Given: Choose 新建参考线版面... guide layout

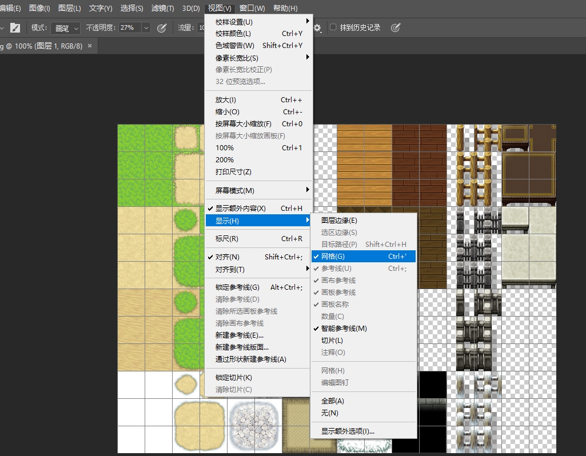Looking at the screenshot, I should (x=258, y=347).
